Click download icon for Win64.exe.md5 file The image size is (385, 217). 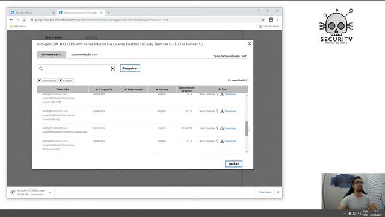pos(222,141)
